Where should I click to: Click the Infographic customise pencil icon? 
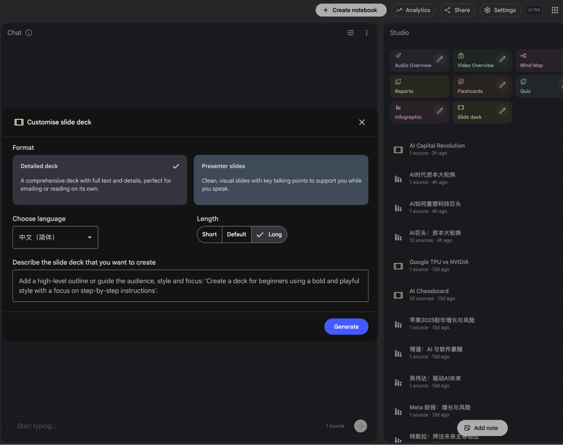440,111
